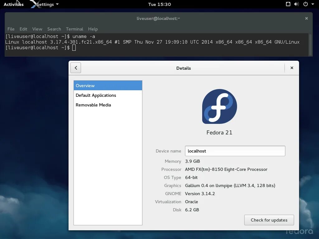Open the terminal View menu

37,29
